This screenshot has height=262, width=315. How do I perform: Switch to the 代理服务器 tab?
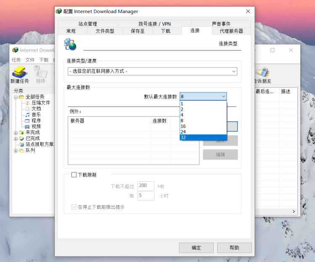coord(231,31)
